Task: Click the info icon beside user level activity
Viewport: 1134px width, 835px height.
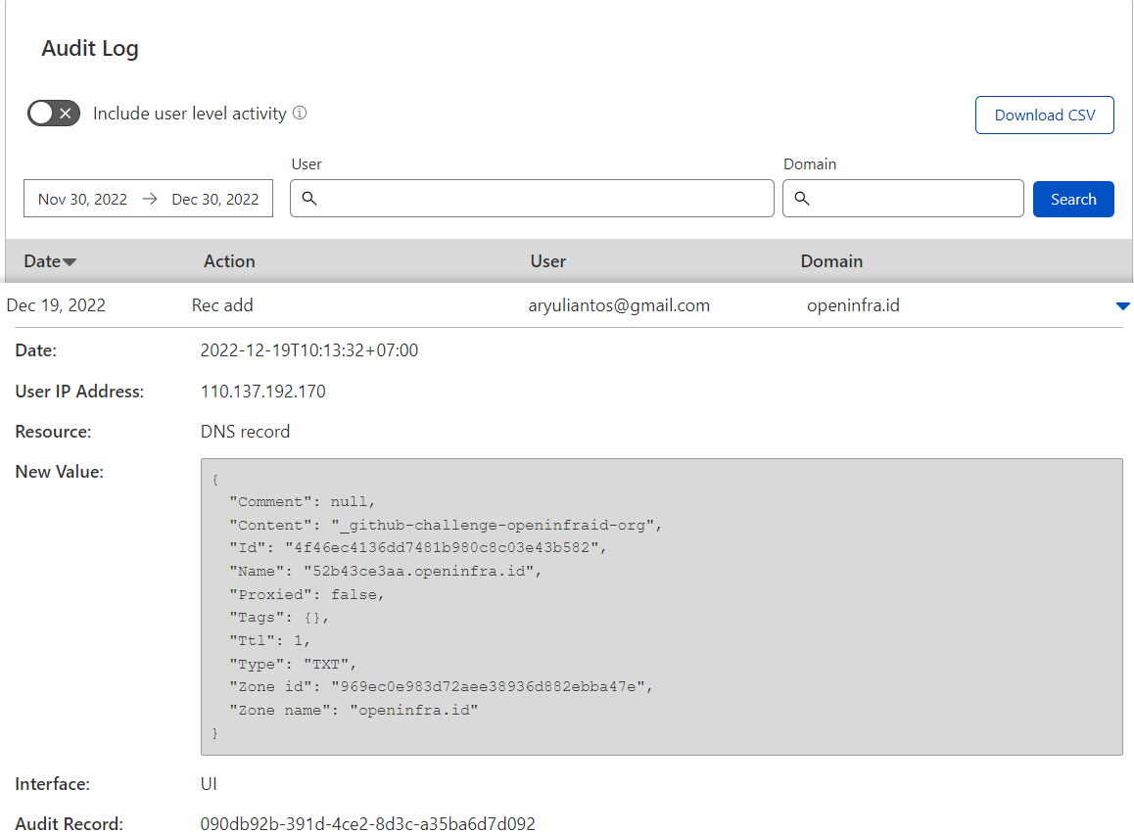Action: (x=300, y=113)
